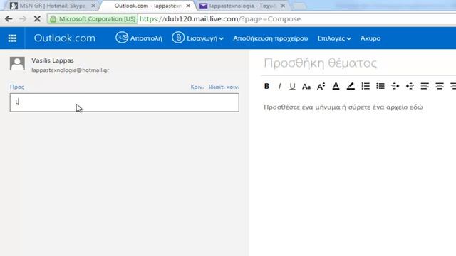The height and width of the screenshot is (256, 456).
Task: Click the Vasilis Lappas sender name
Action: coord(53,60)
